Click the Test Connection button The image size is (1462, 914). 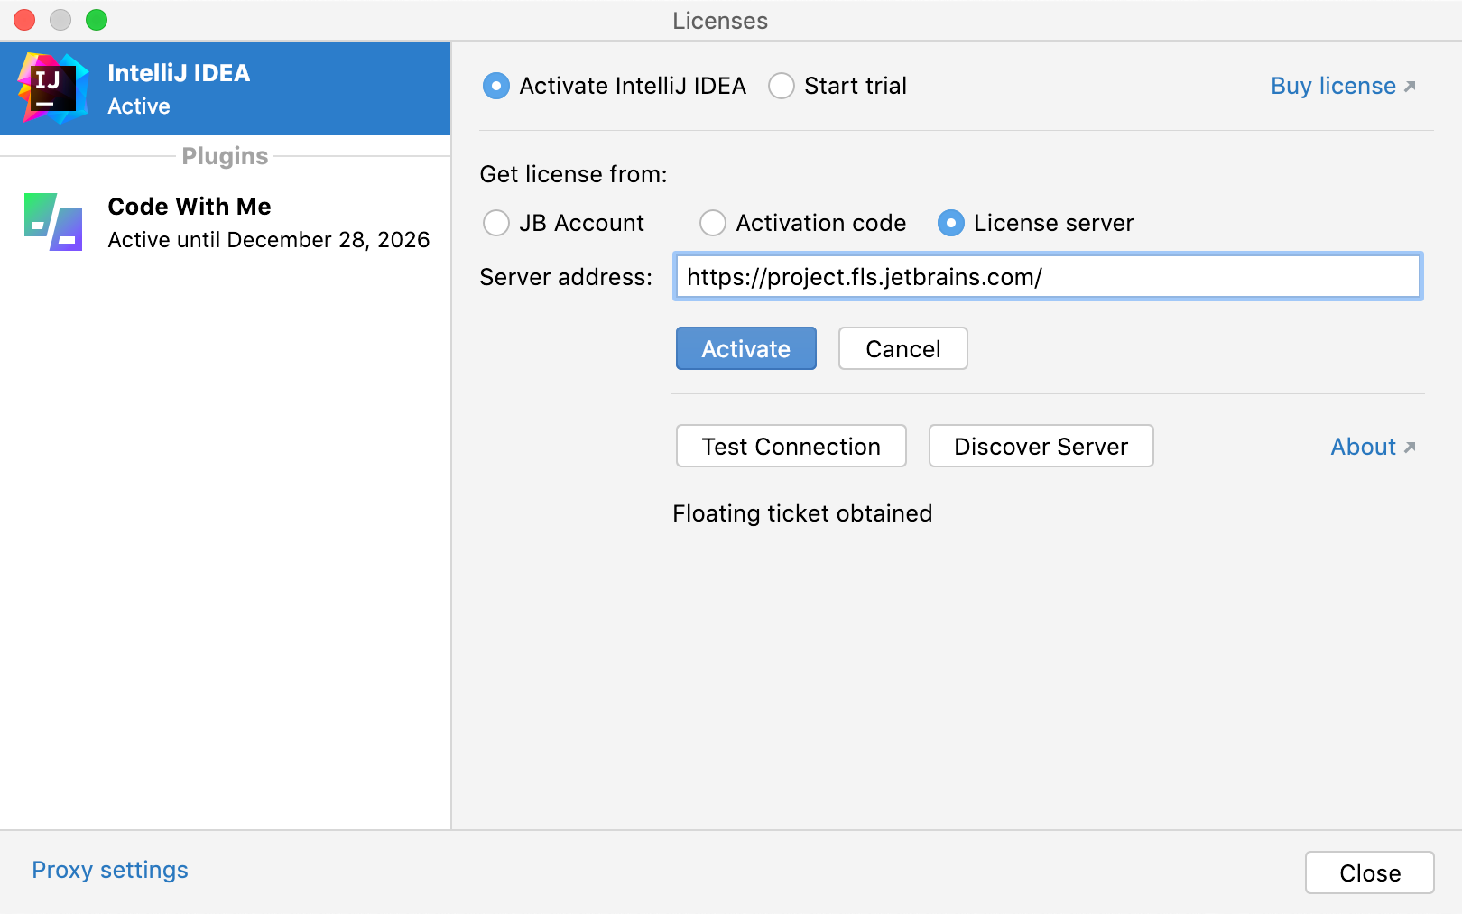coord(791,447)
